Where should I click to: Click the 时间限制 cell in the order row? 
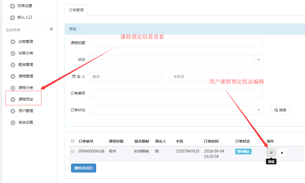pos(141,151)
